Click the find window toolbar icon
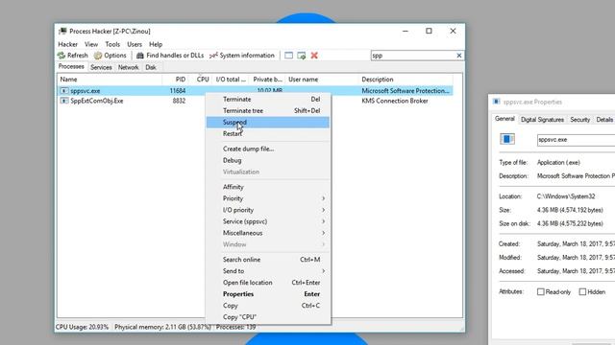The height and width of the screenshot is (345, 615). pyautogui.click(x=288, y=56)
